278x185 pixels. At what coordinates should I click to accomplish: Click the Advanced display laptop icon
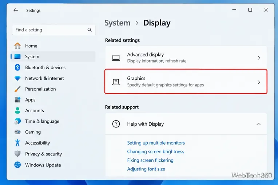point(116,58)
